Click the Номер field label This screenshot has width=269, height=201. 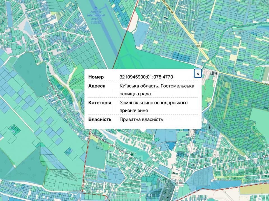[96, 77]
